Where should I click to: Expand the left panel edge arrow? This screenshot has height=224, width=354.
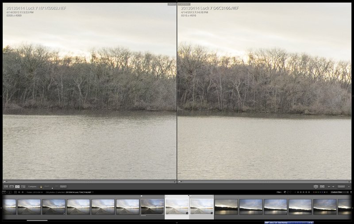click(x=1, y=96)
